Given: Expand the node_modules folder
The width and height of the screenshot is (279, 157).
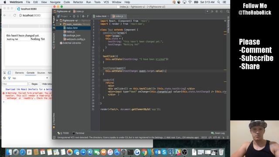Looking at the screenshot, I should pyautogui.click(x=61, y=24).
